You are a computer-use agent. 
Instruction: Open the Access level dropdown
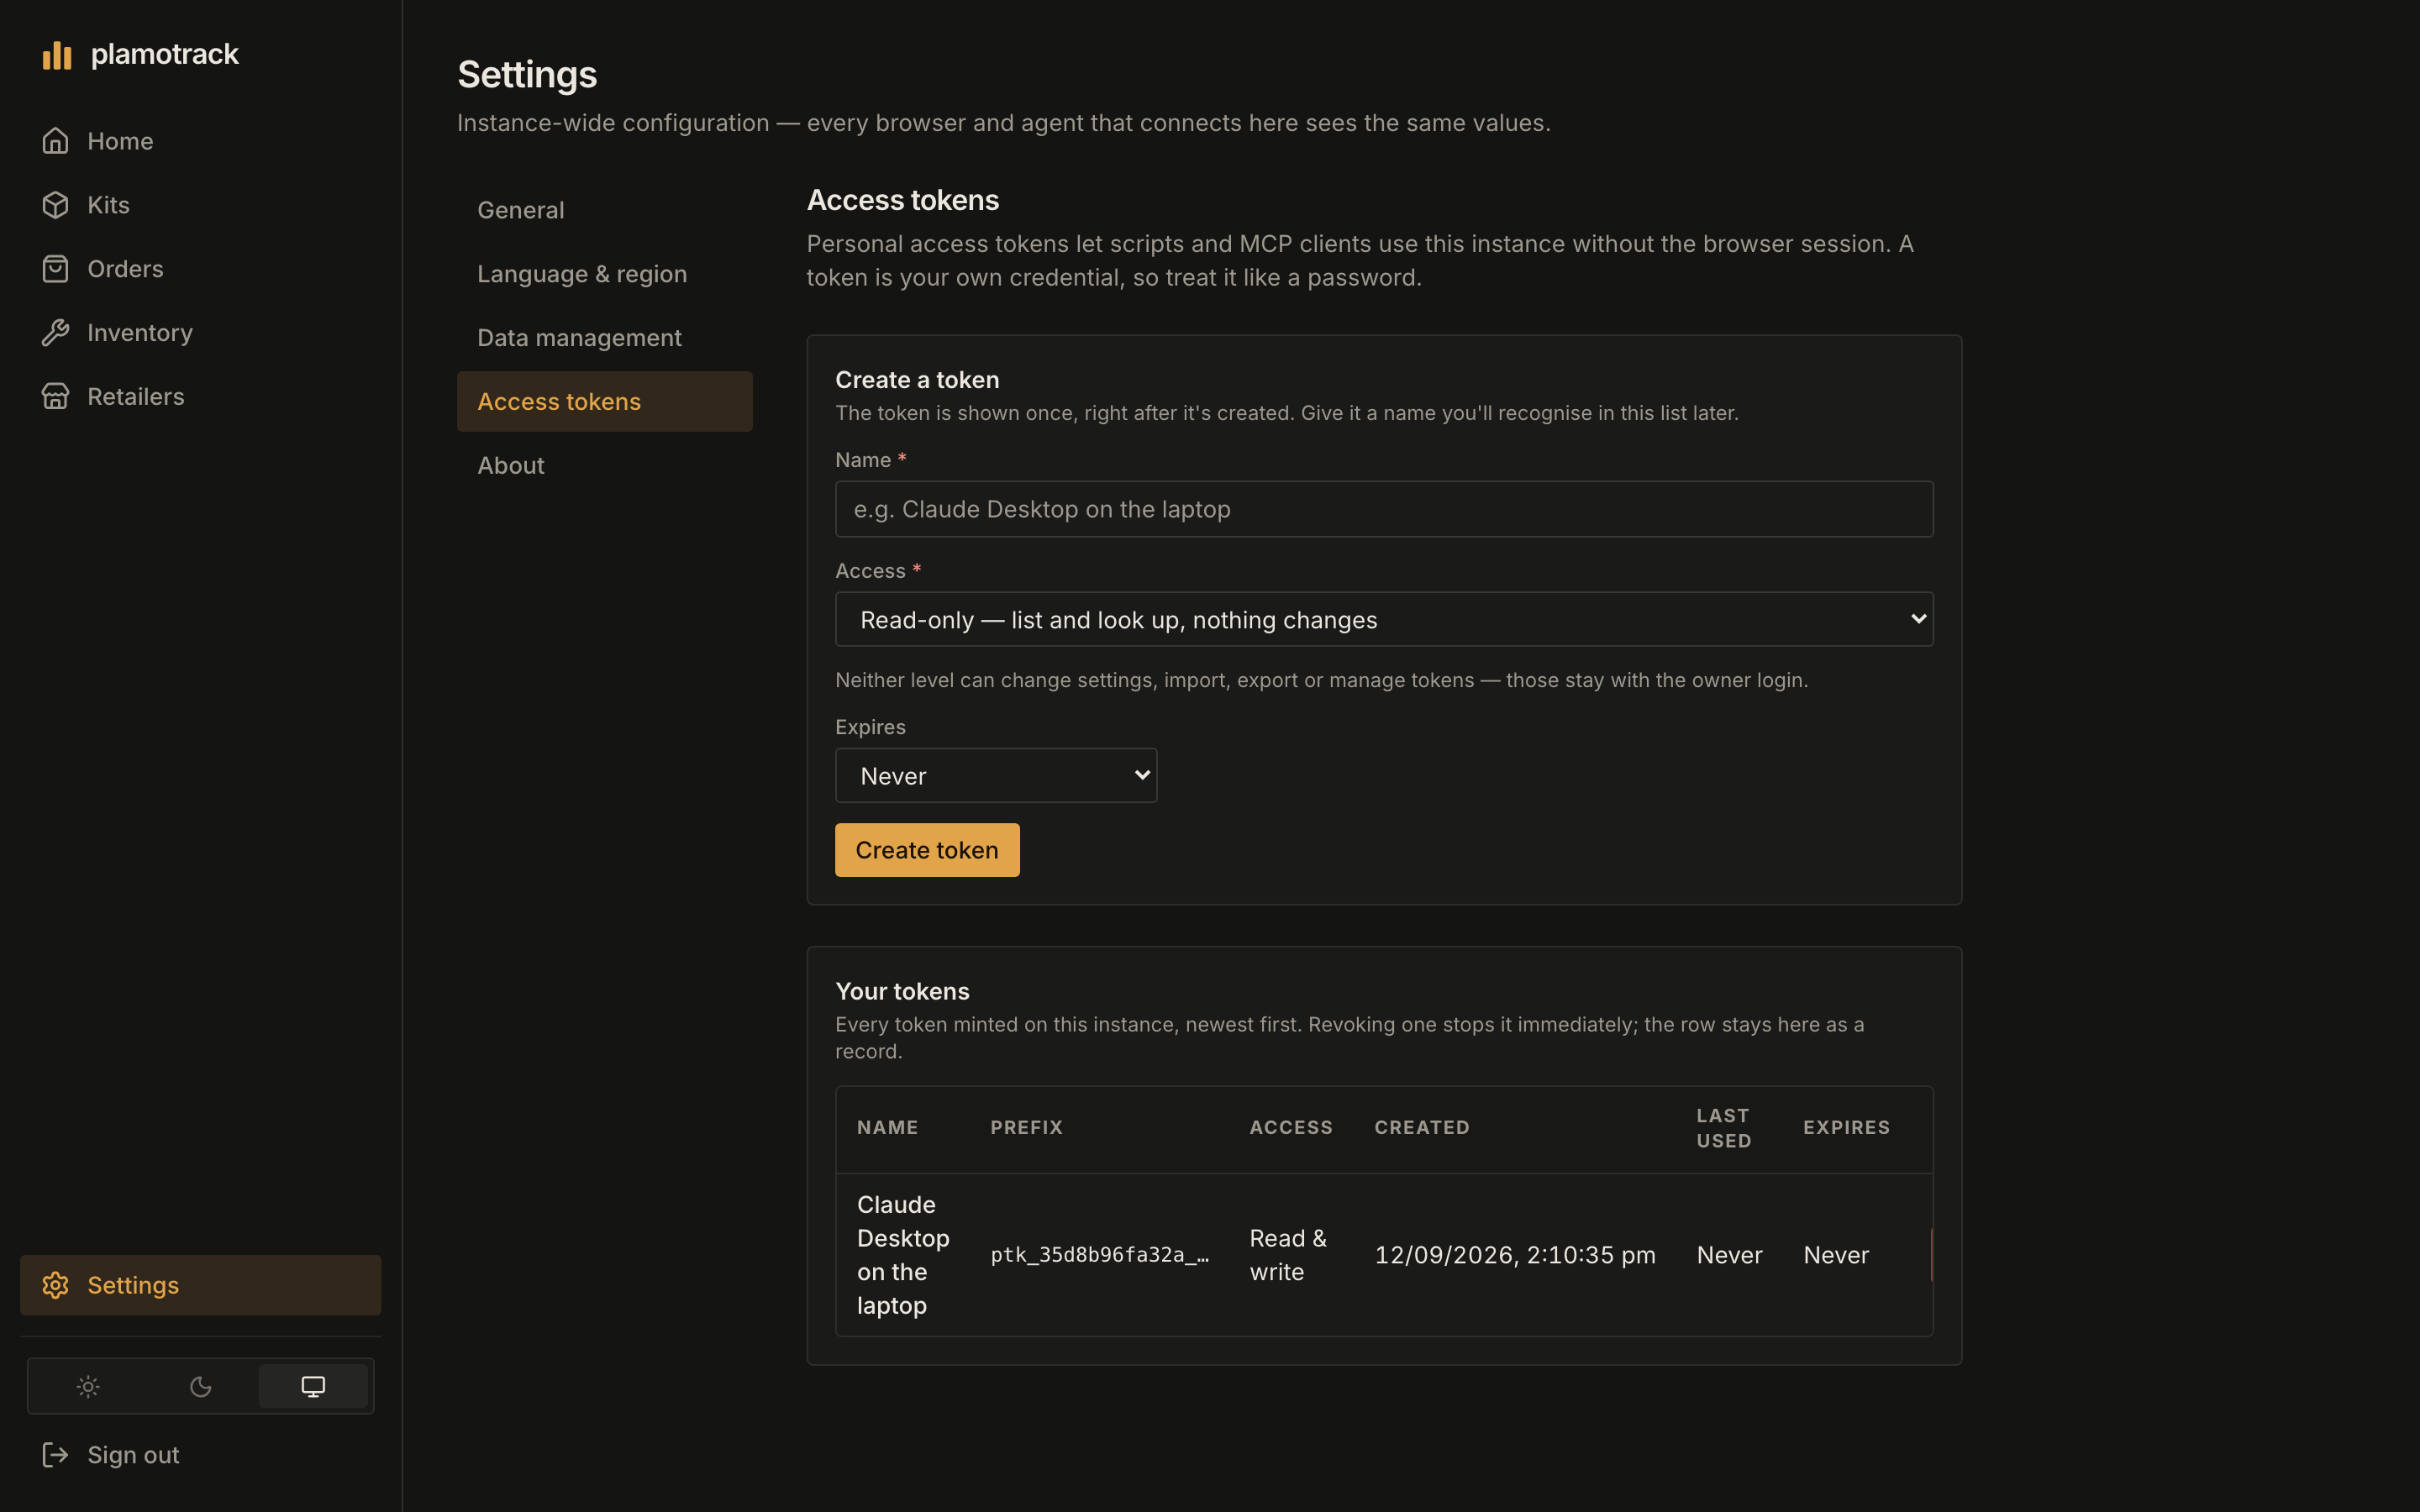pyautogui.click(x=1384, y=619)
